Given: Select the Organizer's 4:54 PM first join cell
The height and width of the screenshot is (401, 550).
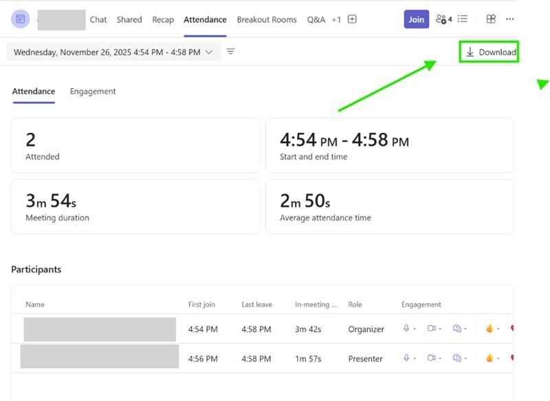Looking at the screenshot, I should [203, 329].
